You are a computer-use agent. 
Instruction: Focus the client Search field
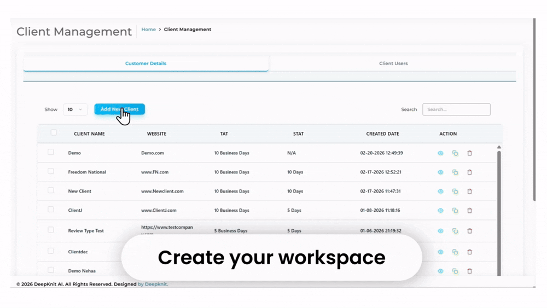(456, 109)
